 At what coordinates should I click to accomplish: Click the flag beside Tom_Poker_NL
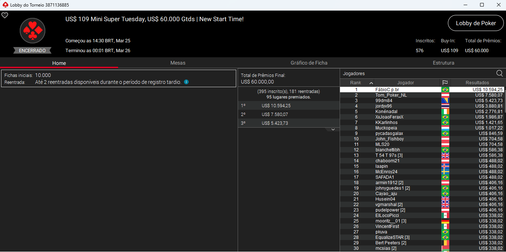(445, 95)
